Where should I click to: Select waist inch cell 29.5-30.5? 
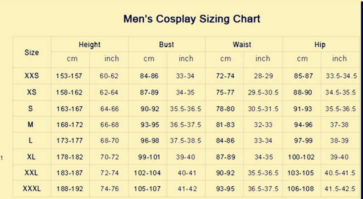263,92
